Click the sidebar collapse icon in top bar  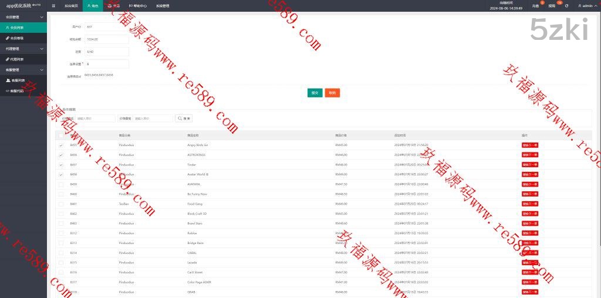(53, 5)
